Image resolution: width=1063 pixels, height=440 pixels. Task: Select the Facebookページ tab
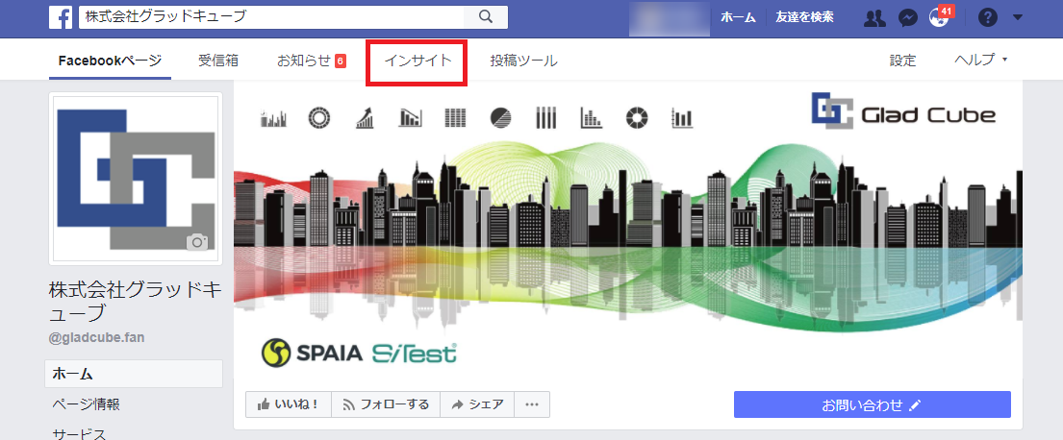point(110,61)
